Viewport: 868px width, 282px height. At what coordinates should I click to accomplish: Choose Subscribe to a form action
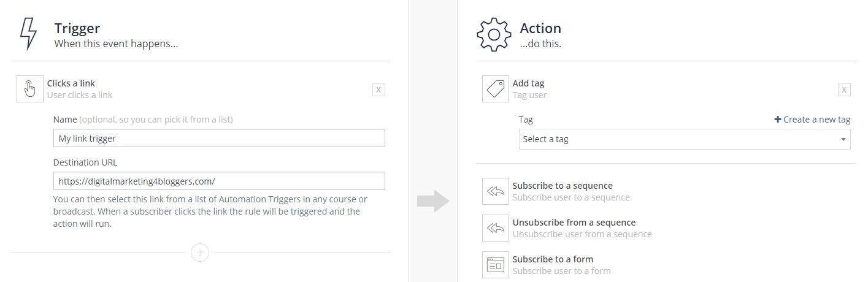click(553, 259)
